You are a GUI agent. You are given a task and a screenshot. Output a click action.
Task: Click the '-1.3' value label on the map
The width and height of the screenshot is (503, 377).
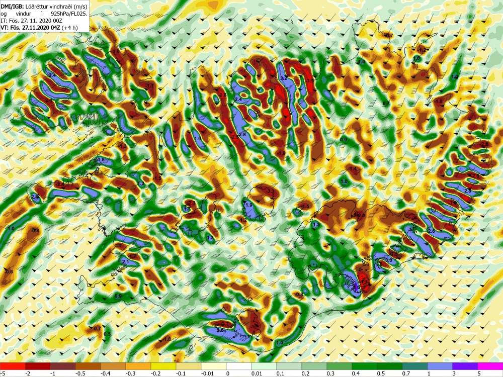click(123, 146)
